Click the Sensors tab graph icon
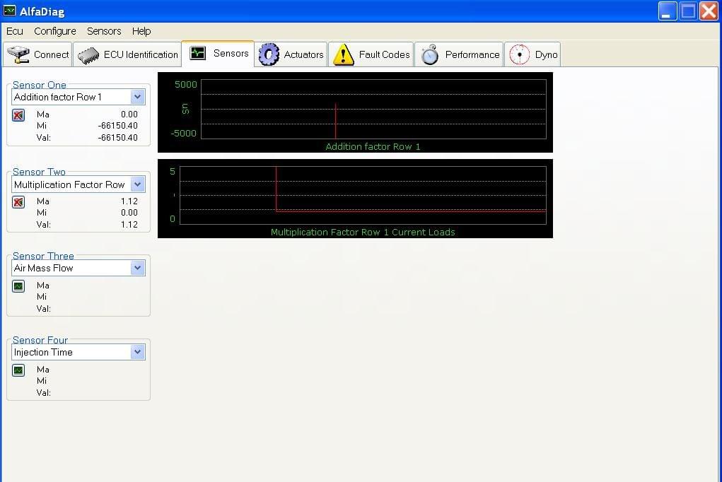722x482 pixels. [x=197, y=54]
